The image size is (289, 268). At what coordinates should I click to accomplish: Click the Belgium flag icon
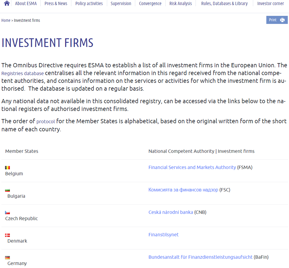point(7,168)
